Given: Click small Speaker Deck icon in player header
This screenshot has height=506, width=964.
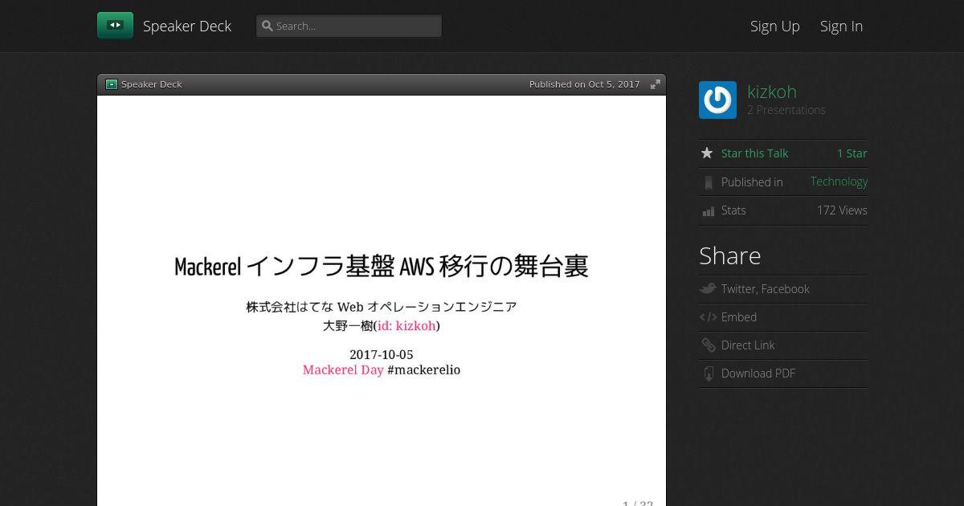Looking at the screenshot, I should coord(112,84).
